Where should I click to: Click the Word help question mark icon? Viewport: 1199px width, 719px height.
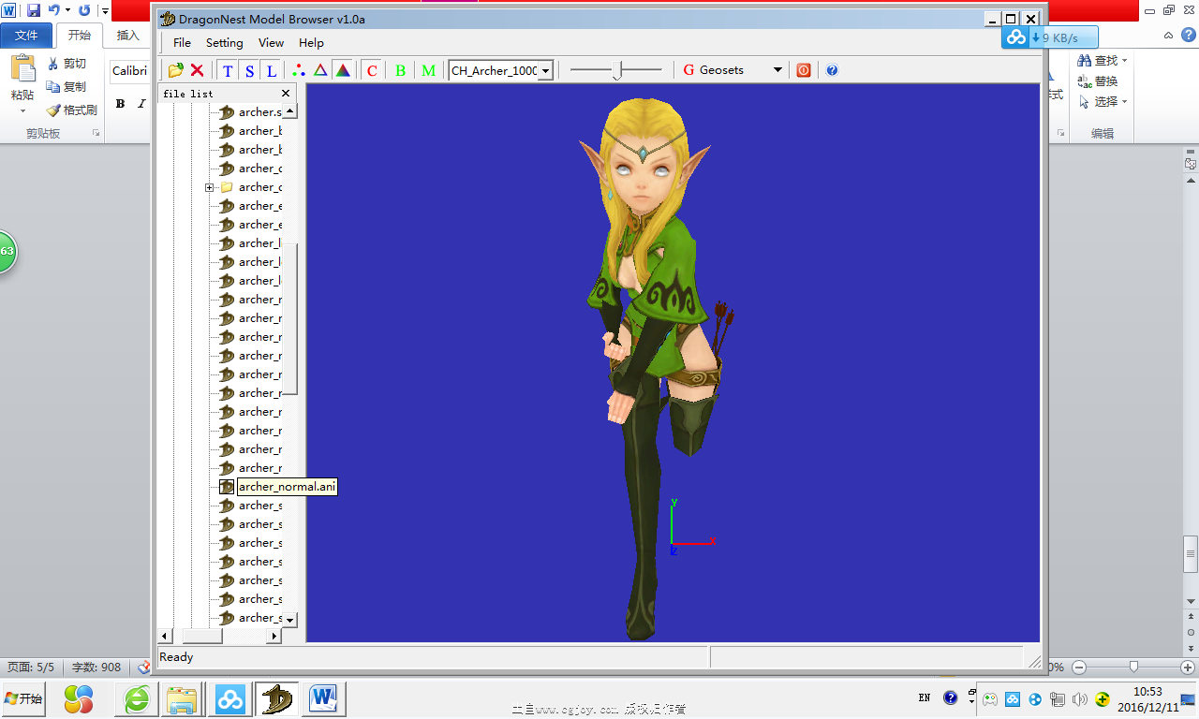click(1188, 35)
